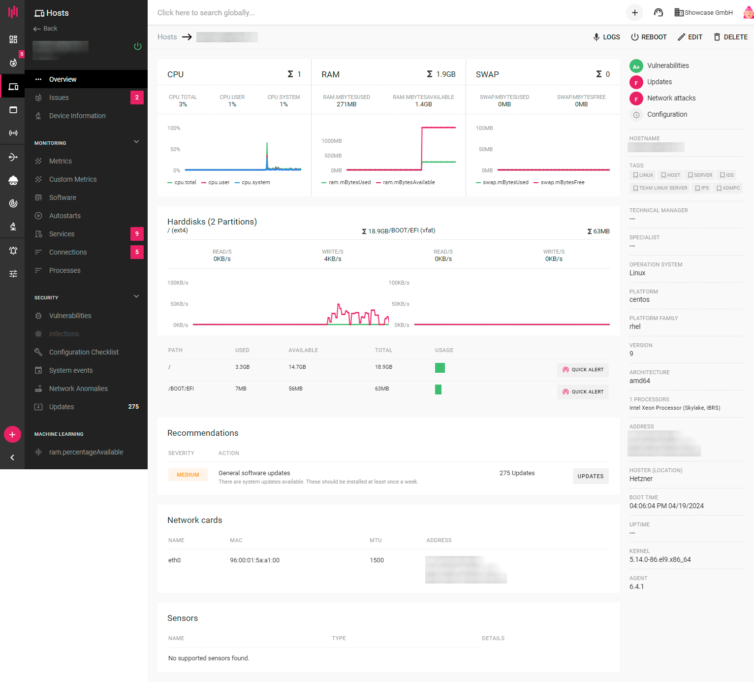The height and width of the screenshot is (682, 754).
Task: Click the global search field
Action: (x=295, y=13)
